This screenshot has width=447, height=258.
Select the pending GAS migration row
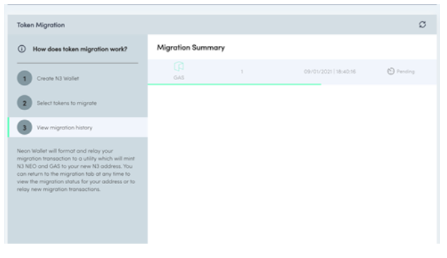point(292,72)
